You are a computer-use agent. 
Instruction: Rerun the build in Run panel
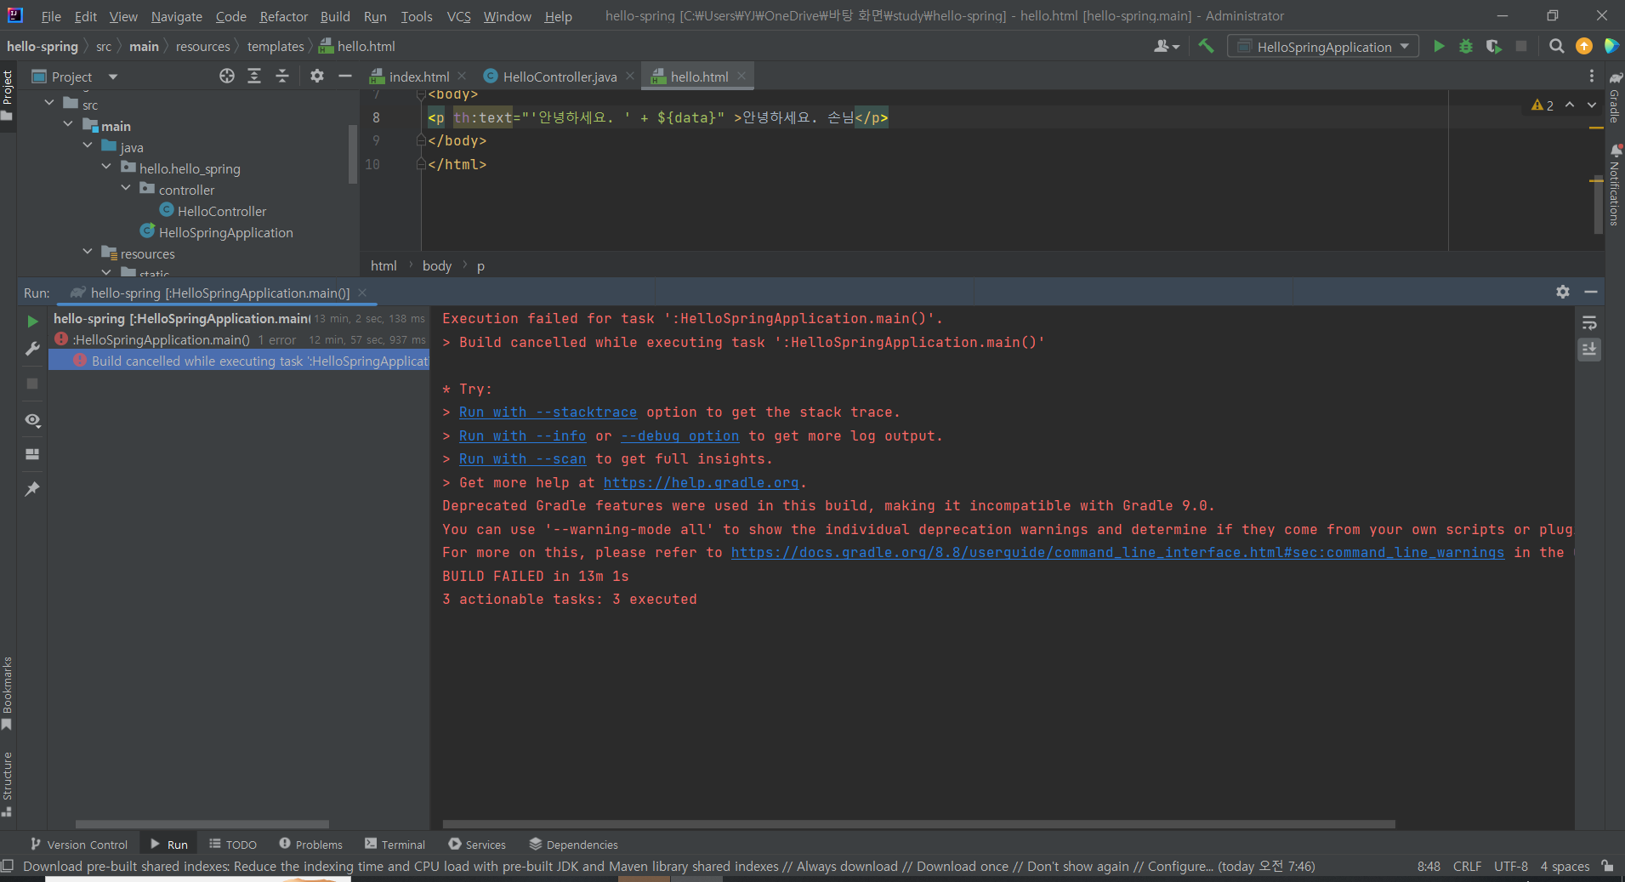coord(32,322)
